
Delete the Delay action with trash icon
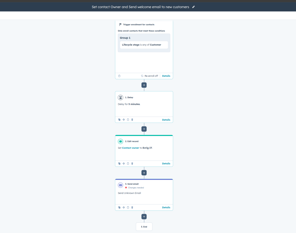click(132, 120)
